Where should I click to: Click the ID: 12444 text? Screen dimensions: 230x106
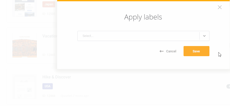[49, 96]
